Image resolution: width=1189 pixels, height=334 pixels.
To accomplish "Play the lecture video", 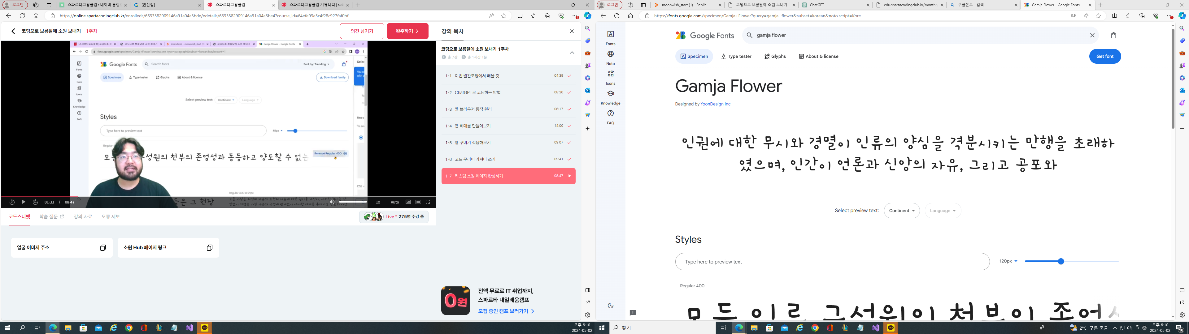I will coord(23,202).
